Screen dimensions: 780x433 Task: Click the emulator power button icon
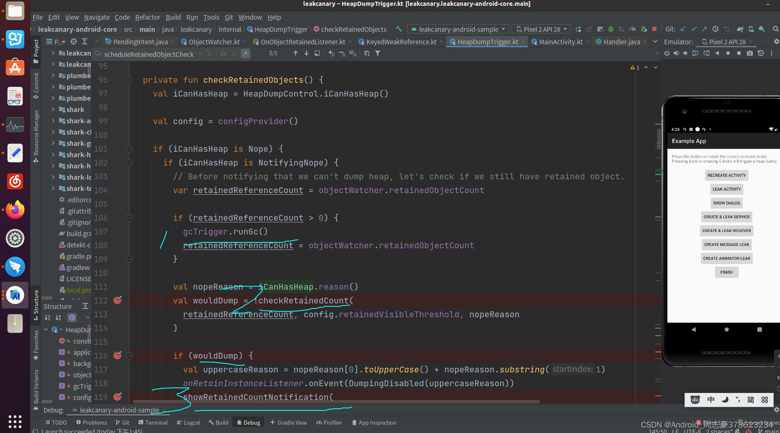coord(667,53)
